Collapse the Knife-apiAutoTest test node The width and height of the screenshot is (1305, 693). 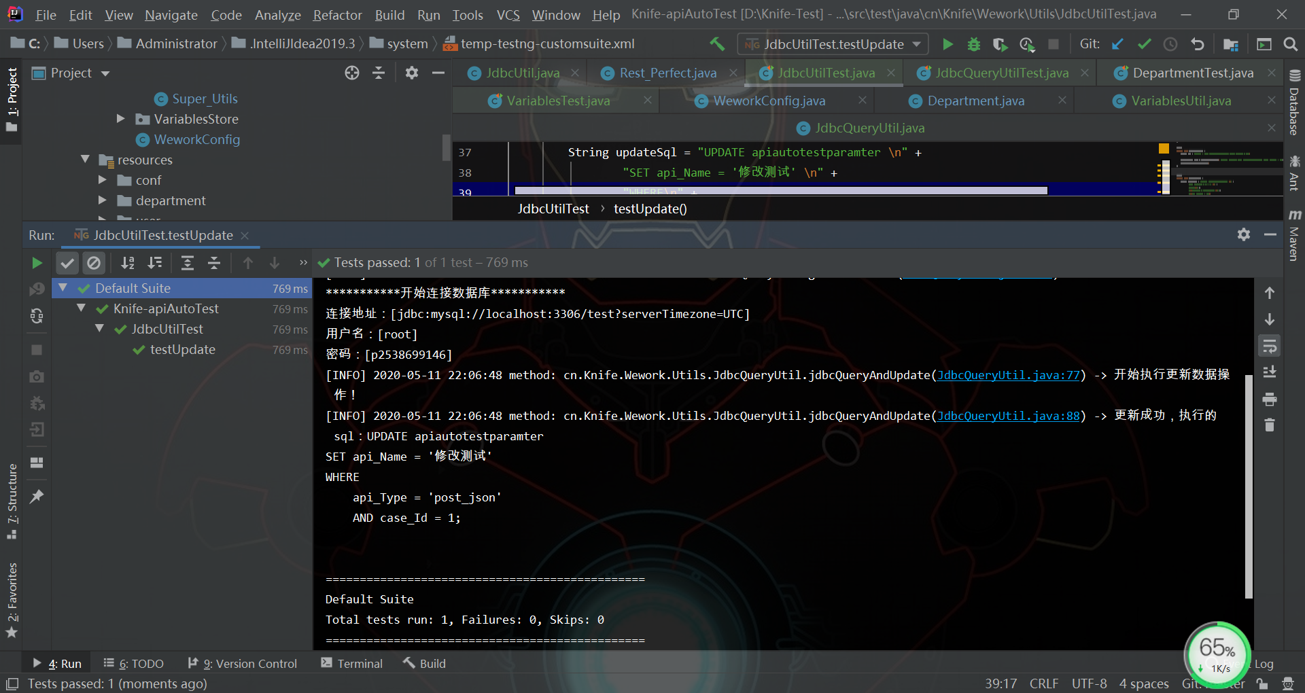[81, 308]
